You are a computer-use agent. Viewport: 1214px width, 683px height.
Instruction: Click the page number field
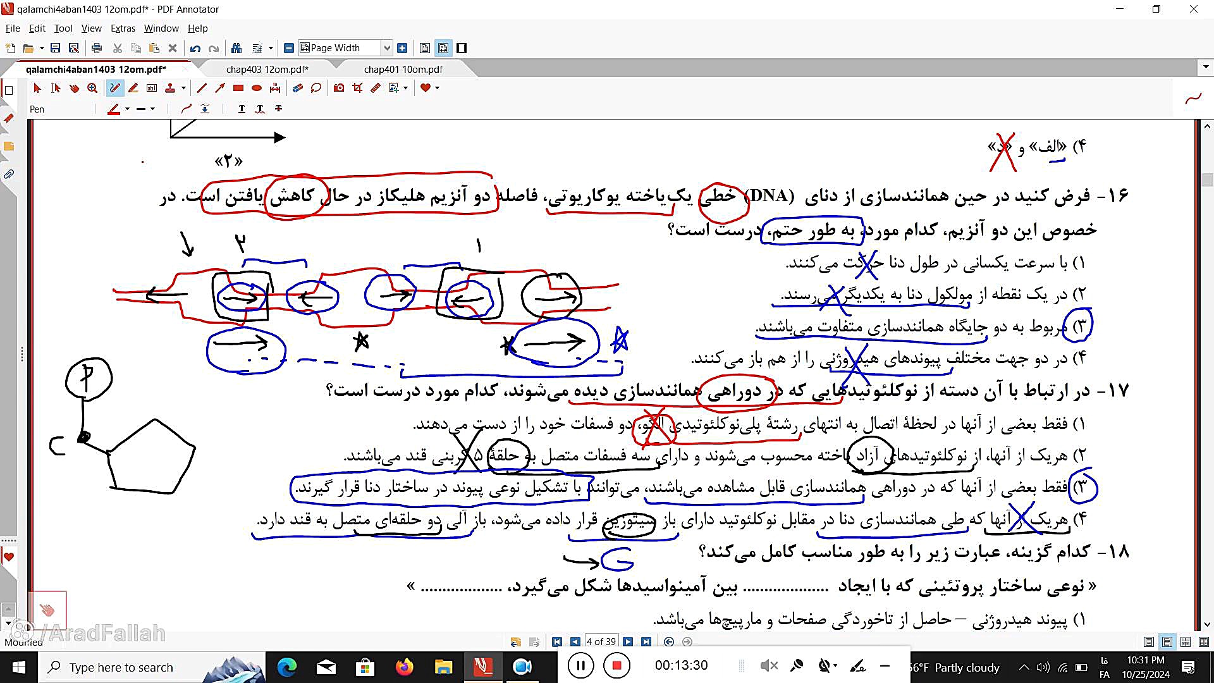click(x=600, y=641)
